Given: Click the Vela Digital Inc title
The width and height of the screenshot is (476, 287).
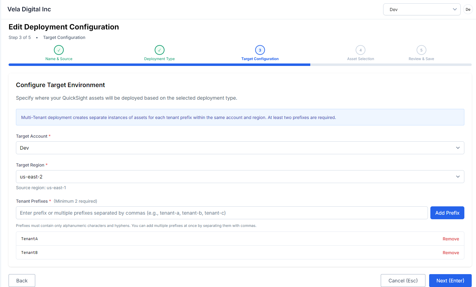Looking at the screenshot, I should point(29,9).
